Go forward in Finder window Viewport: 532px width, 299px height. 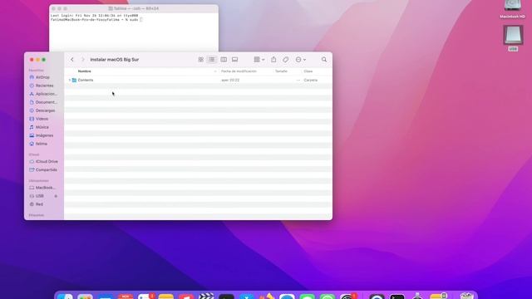tap(83, 60)
